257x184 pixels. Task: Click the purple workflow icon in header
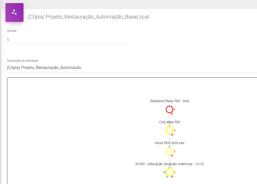[14, 12]
